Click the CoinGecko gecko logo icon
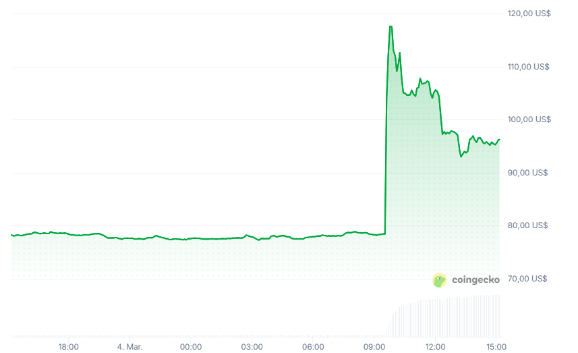Viewport: 578px width, 353px height. [440, 280]
